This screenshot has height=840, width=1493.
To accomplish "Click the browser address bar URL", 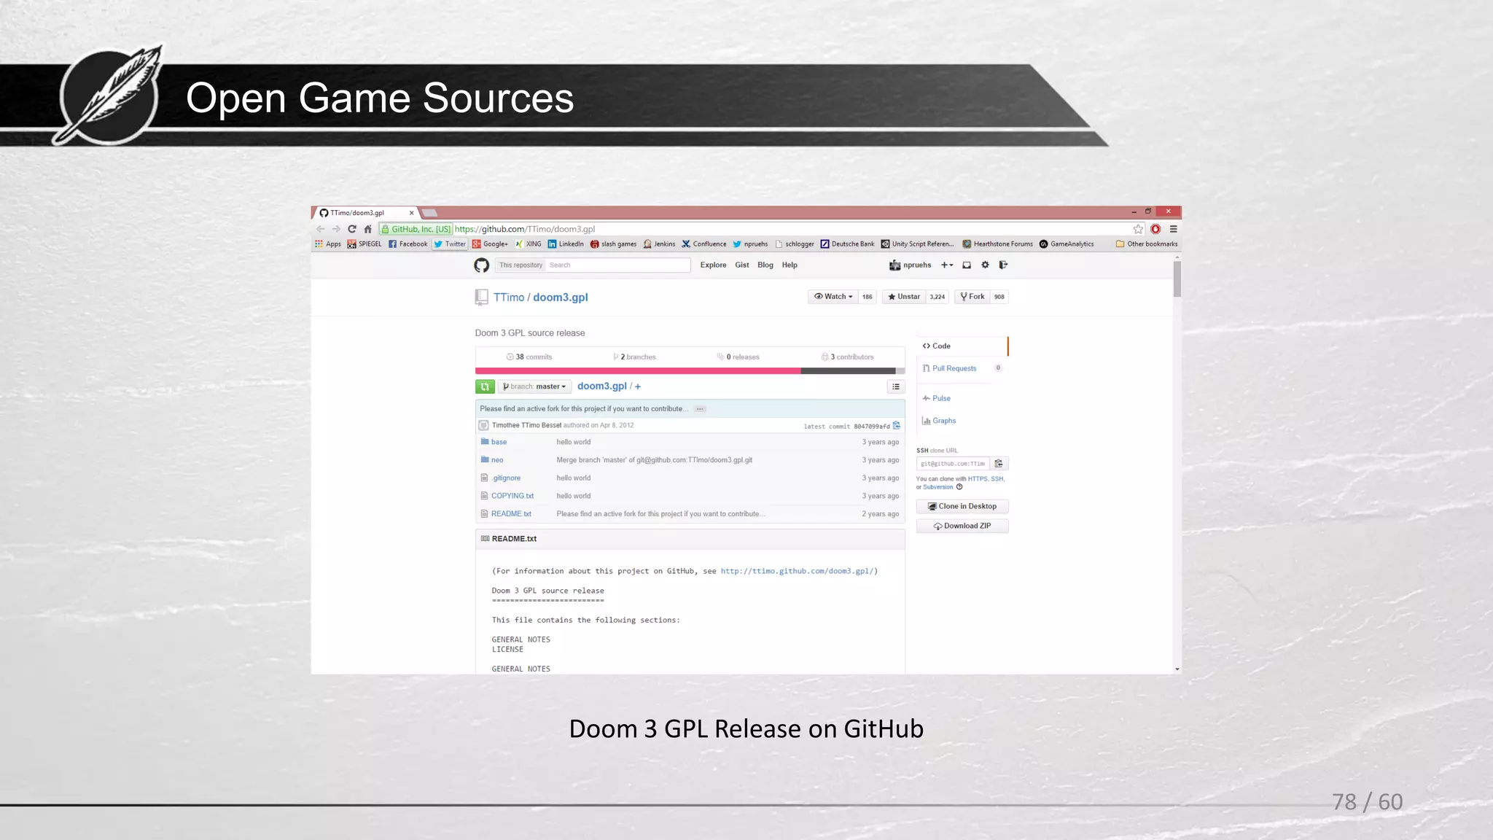I will click(525, 229).
